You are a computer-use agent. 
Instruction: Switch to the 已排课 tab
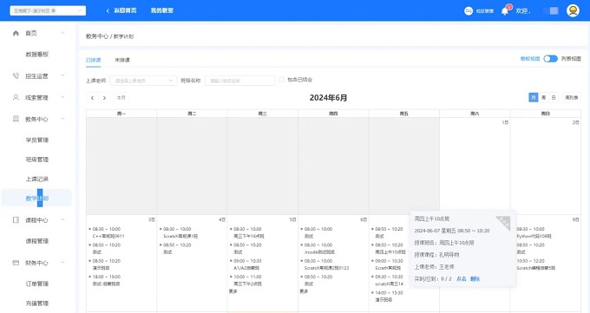(x=93, y=60)
